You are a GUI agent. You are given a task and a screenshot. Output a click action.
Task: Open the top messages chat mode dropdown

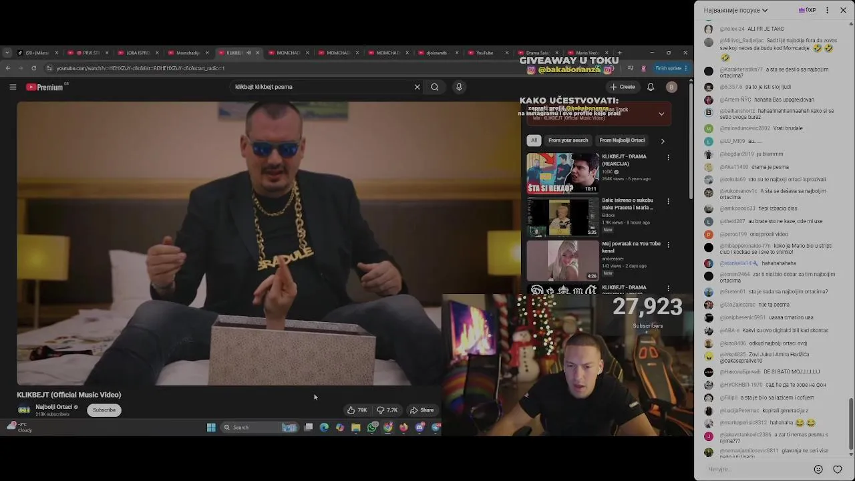tap(735, 10)
